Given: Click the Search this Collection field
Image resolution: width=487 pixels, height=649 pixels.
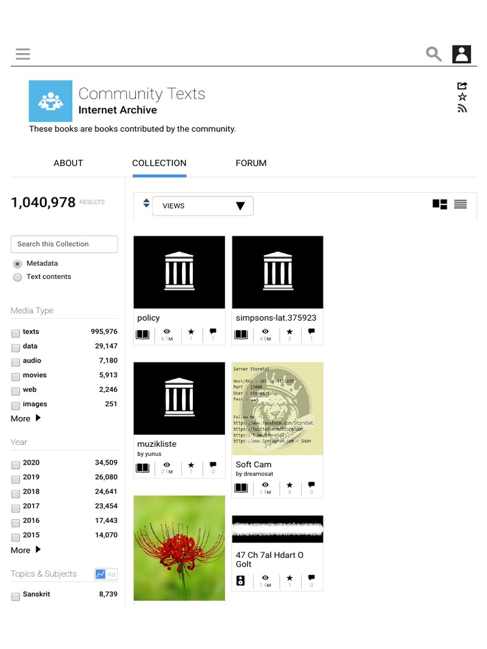Looking at the screenshot, I should pos(64,244).
